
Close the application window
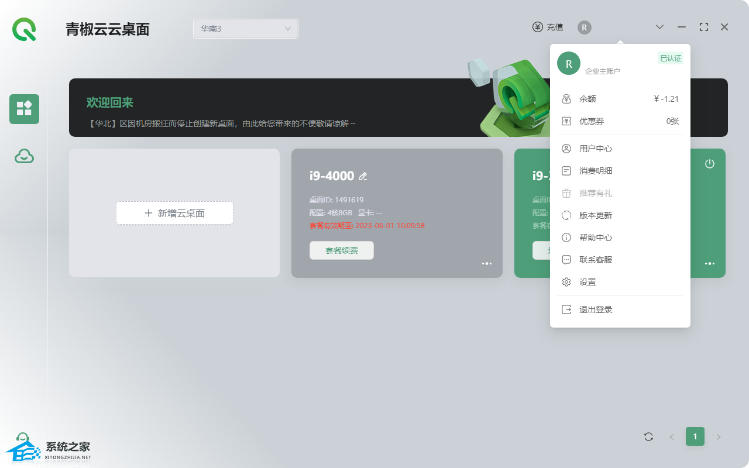(x=724, y=27)
